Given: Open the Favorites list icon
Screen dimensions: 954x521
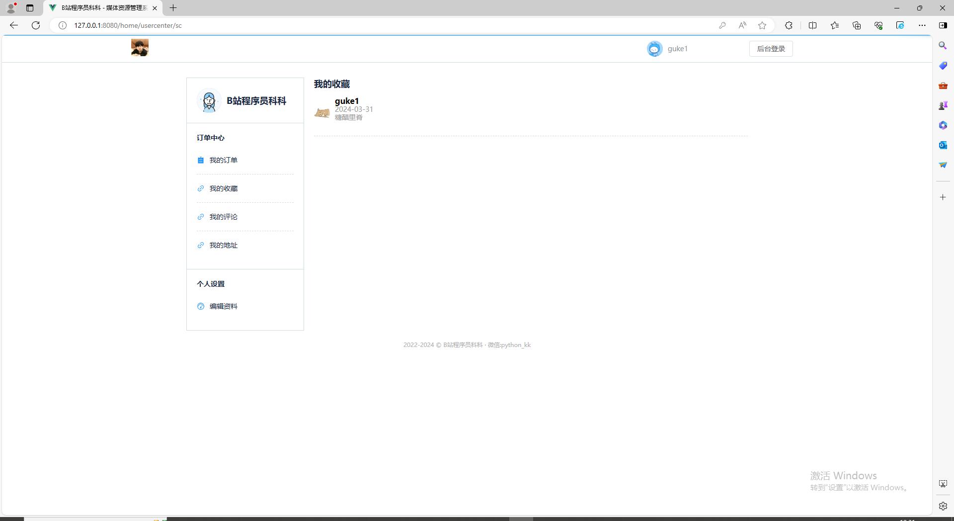Looking at the screenshot, I should 835,25.
